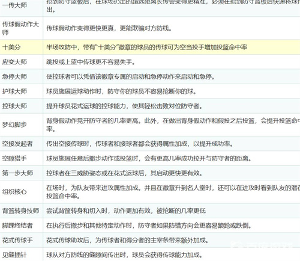300x261 pixels.
Task: Click the 空隙猎手 badge name
Action: tap(14, 158)
